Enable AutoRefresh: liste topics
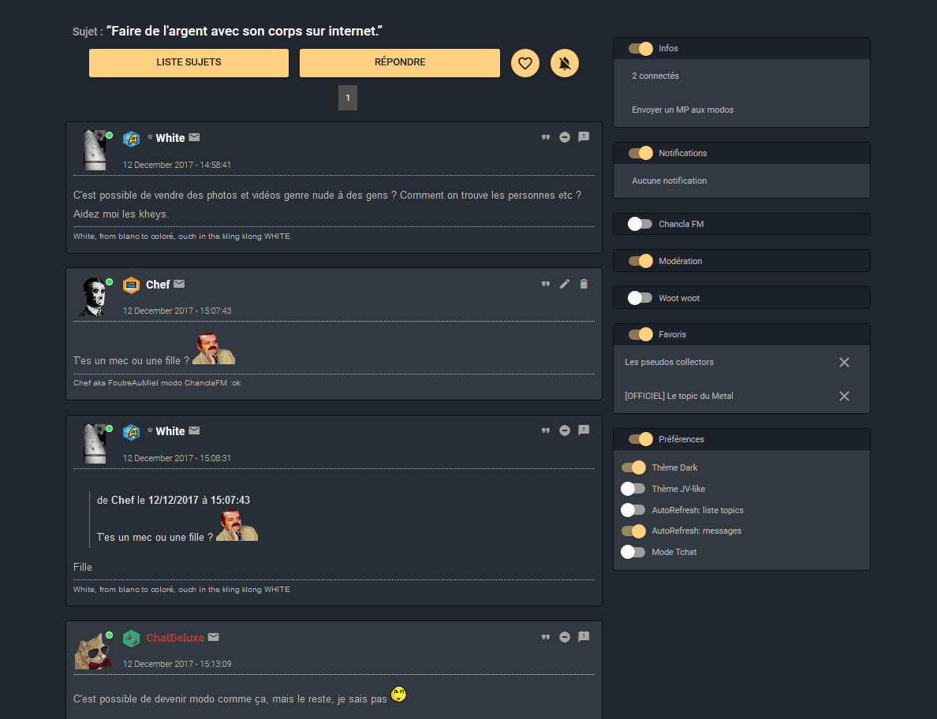The image size is (937, 719). point(633,509)
